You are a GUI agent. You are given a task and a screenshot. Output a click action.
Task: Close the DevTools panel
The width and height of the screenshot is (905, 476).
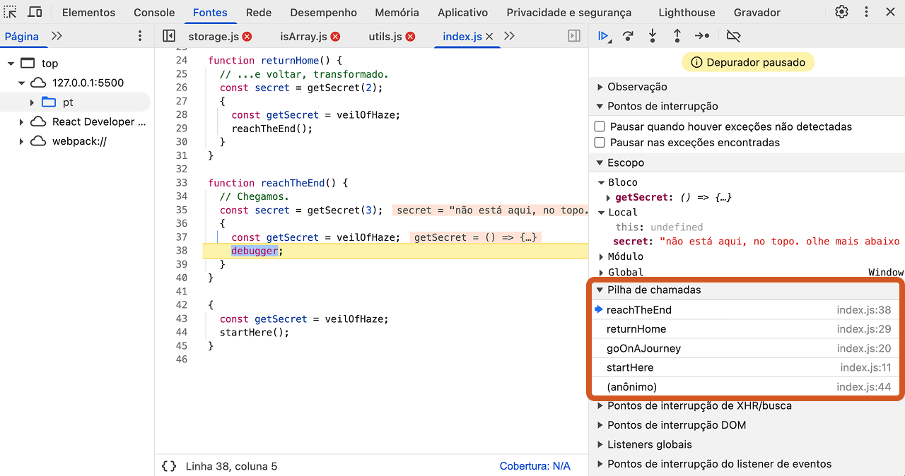[890, 12]
